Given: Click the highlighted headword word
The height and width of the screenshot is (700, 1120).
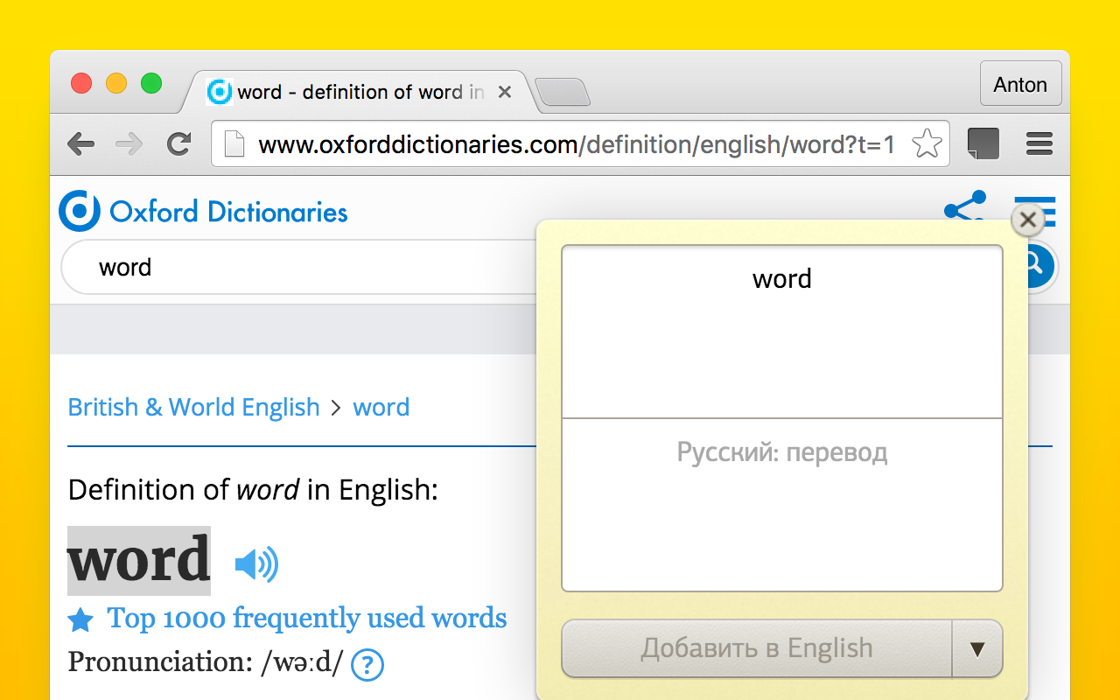Looking at the screenshot, I should point(139,560).
